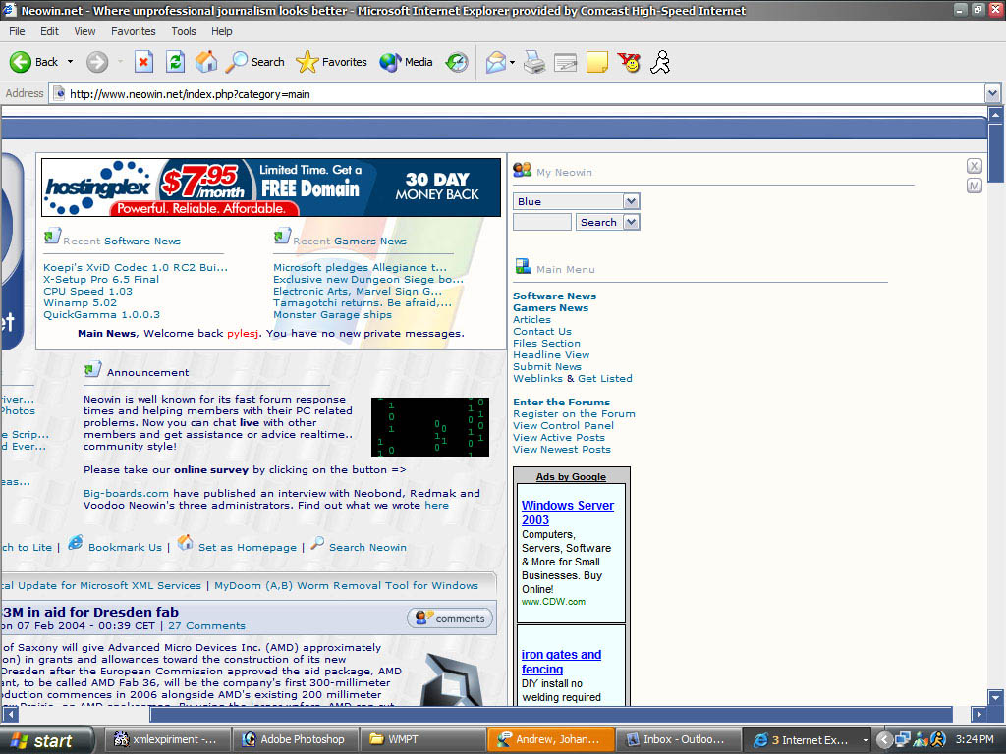This screenshot has width=1006, height=754.
Task: Switch to Inbox - Outlook taskbar button
Action: click(x=678, y=740)
